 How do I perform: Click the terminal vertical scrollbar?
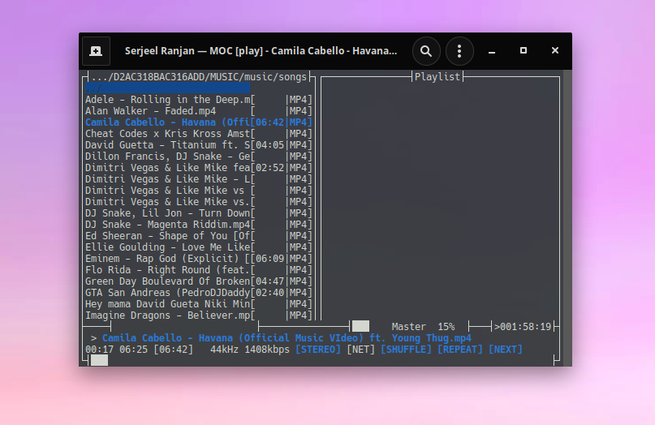click(x=567, y=218)
